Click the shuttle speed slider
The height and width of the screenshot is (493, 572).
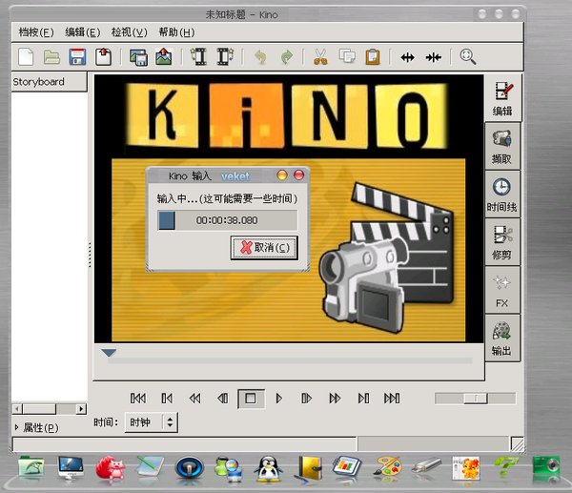tap(475, 398)
